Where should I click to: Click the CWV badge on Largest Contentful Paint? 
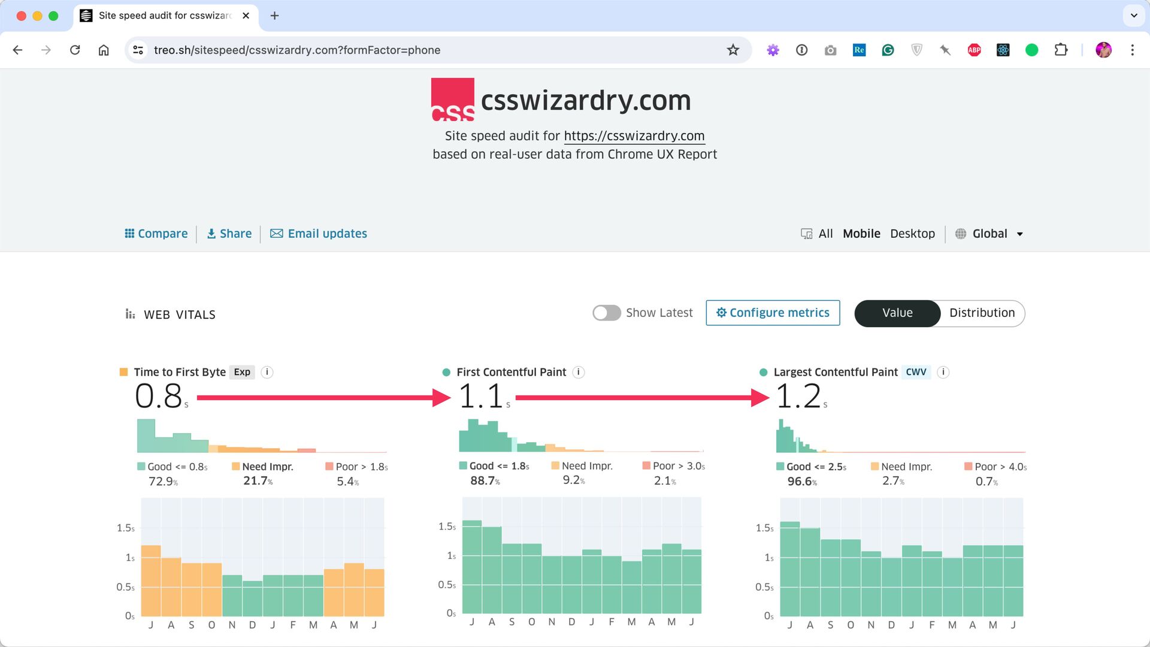(916, 372)
